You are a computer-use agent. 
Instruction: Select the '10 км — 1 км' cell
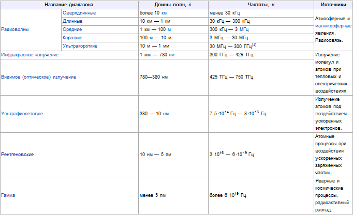173,21
